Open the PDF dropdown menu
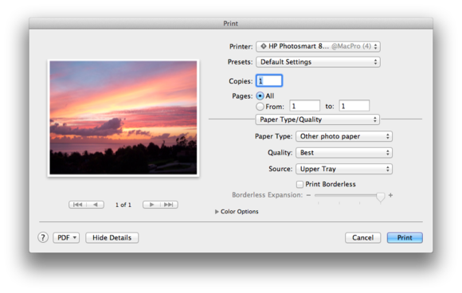 point(66,237)
